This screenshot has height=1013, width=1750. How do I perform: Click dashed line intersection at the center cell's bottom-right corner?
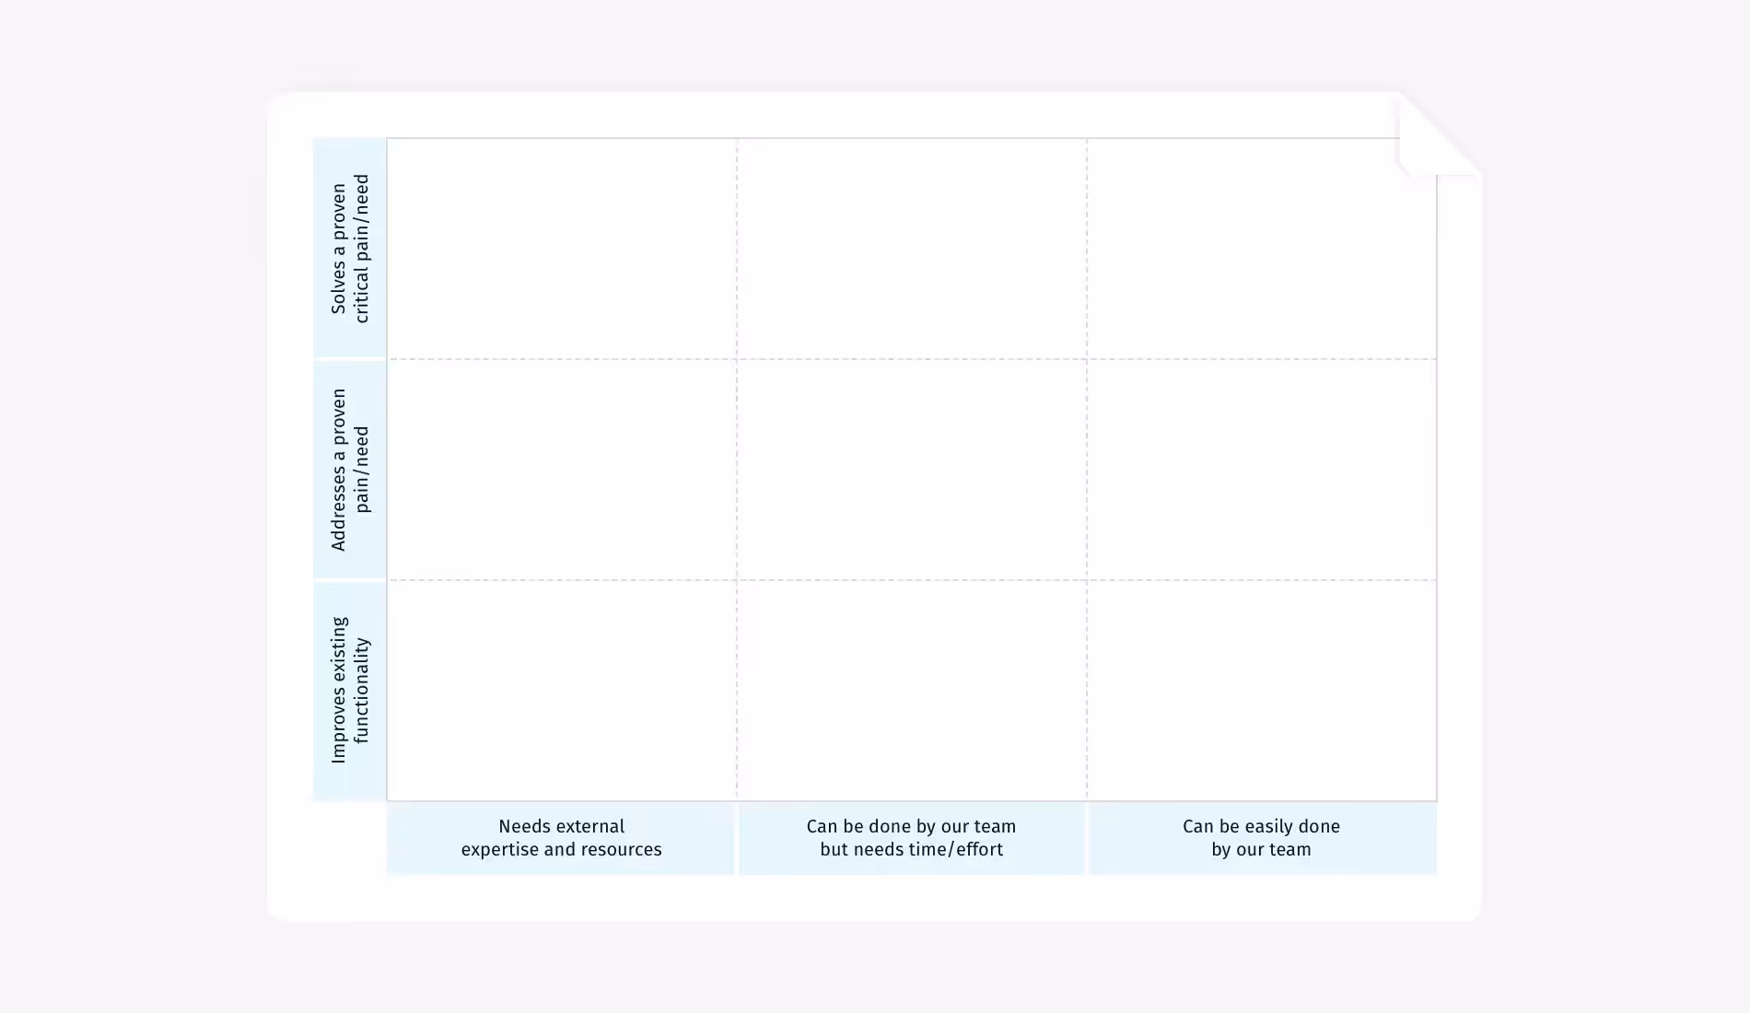(1087, 580)
